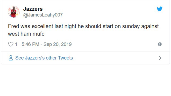171x96 pixels.
Task: Follow See Jazzers's other Tweets link
Action: pyautogui.click(x=44, y=58)
